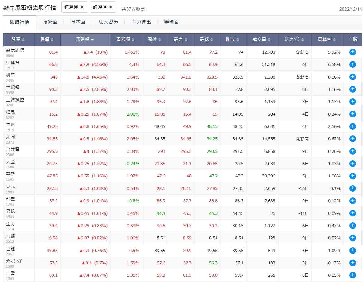Add 力麒 to watchlist with plus icon

click(352, 238)
